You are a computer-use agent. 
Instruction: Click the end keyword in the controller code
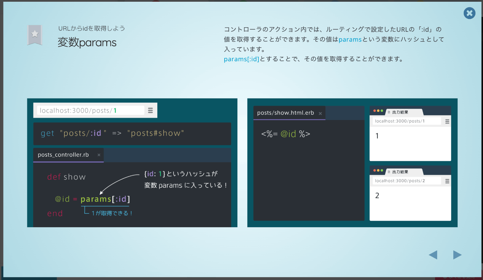pos(55,214)
